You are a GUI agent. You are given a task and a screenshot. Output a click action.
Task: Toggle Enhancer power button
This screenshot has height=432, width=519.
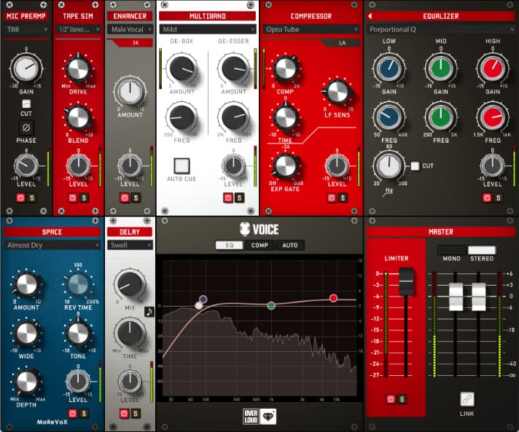125,198
